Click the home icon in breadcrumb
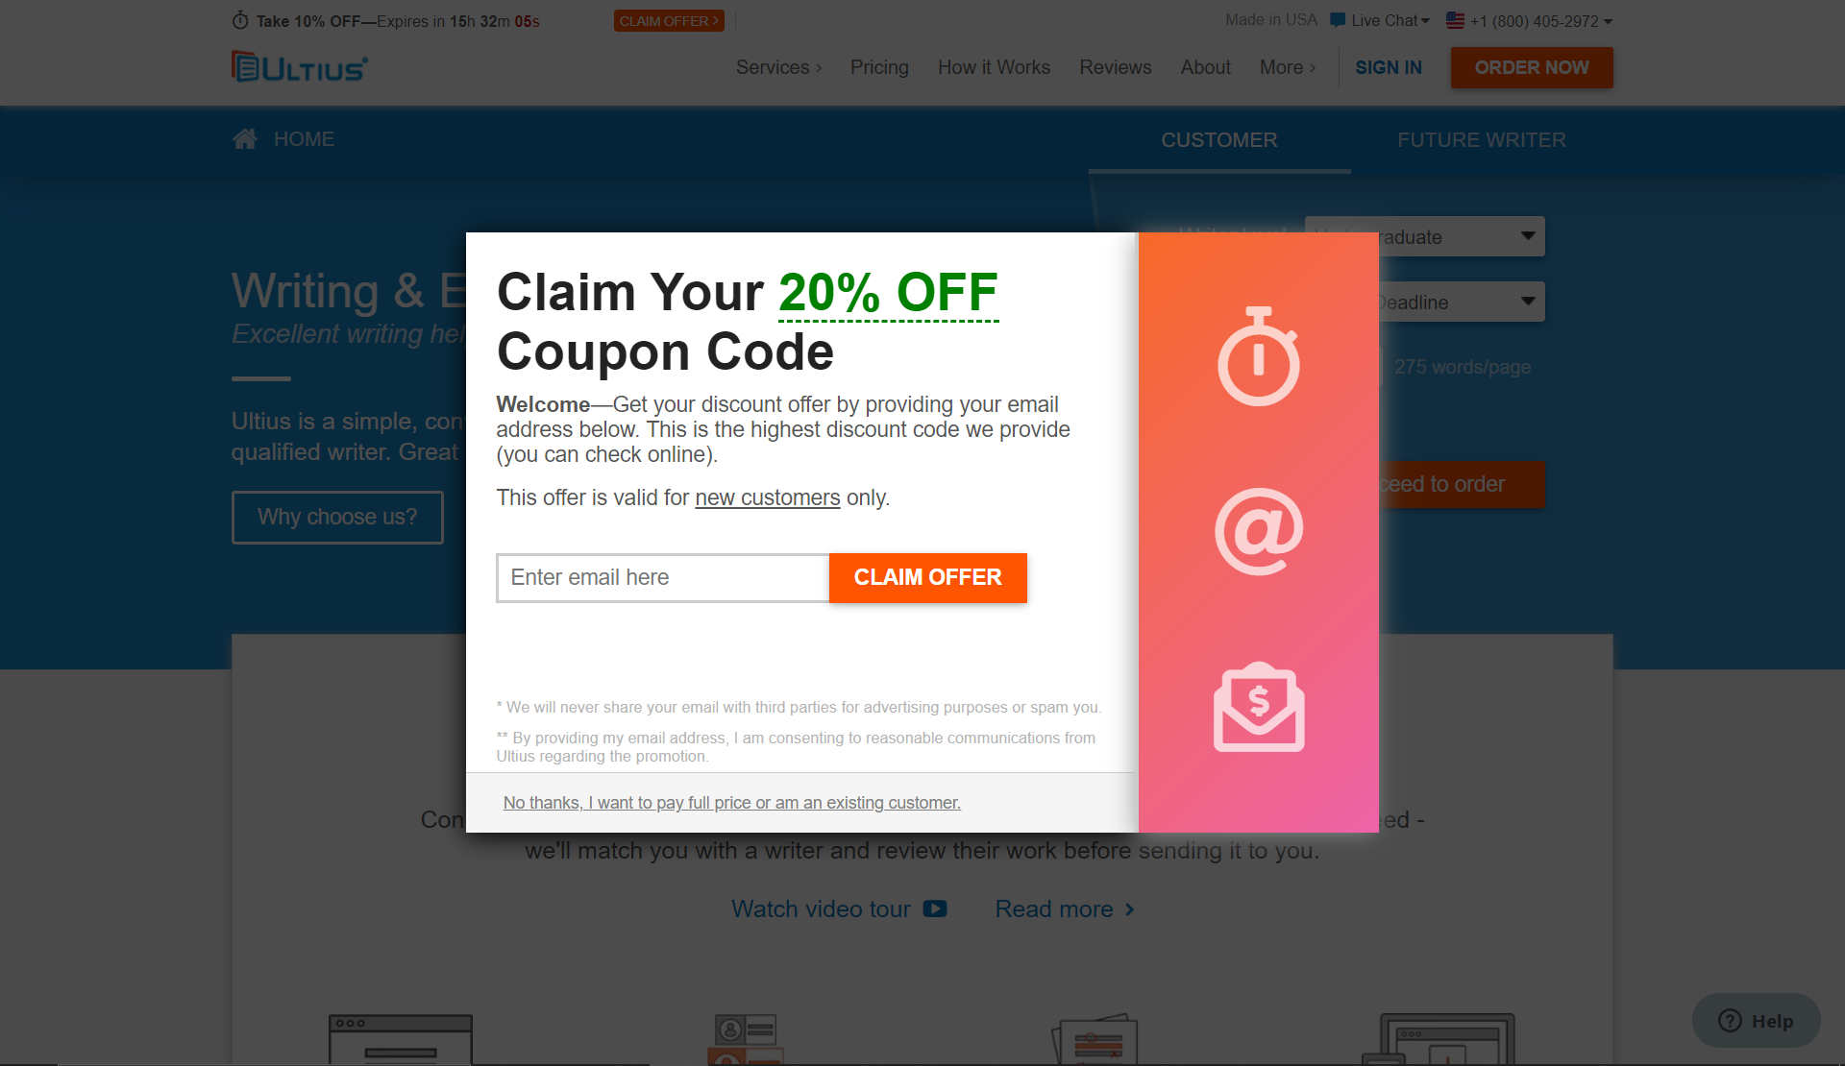This screenshot has width=1845, height=1066. point(244,138)
